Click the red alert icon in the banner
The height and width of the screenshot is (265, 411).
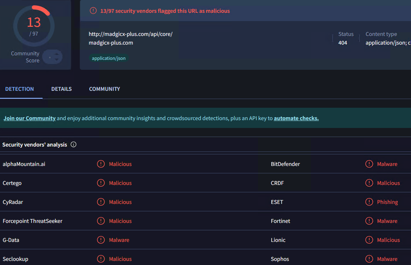pyautogui.click(x=93, y=11)
